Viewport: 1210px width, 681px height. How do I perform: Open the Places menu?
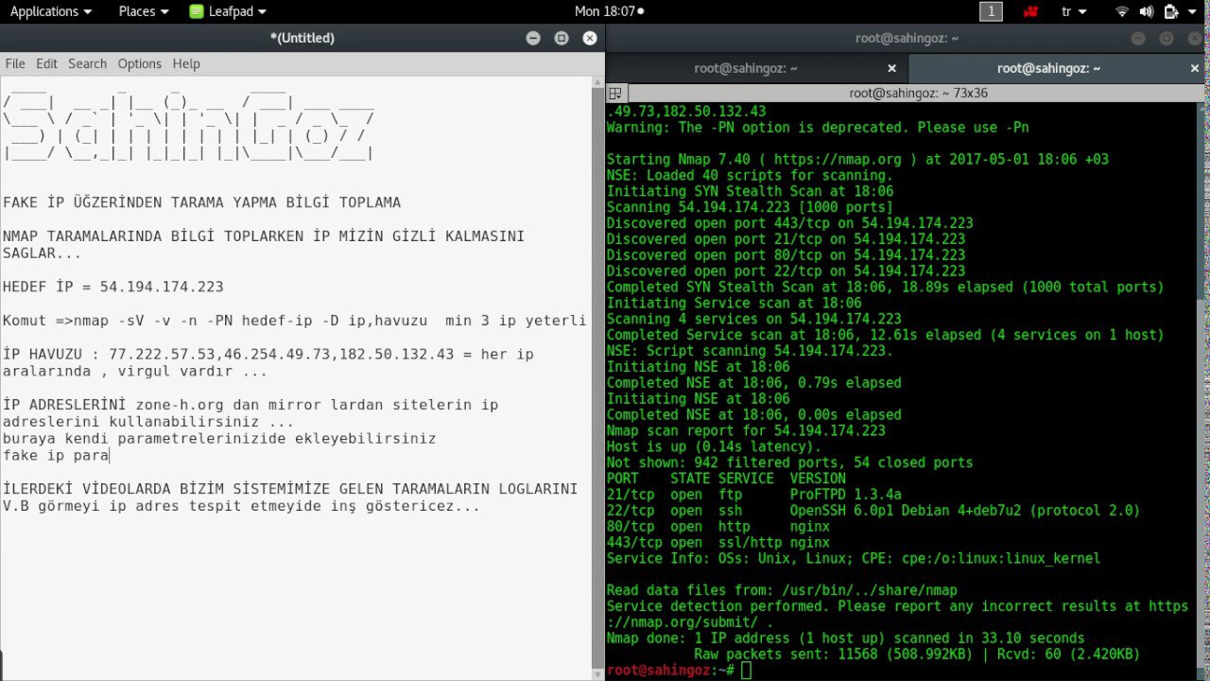tap(143, 11)
